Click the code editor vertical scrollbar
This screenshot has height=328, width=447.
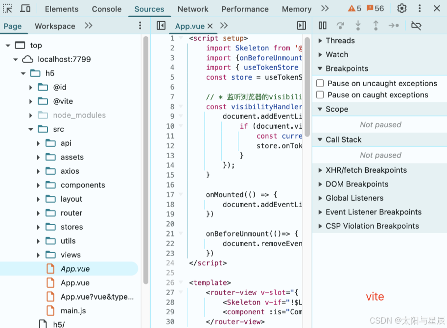point(307,87)
